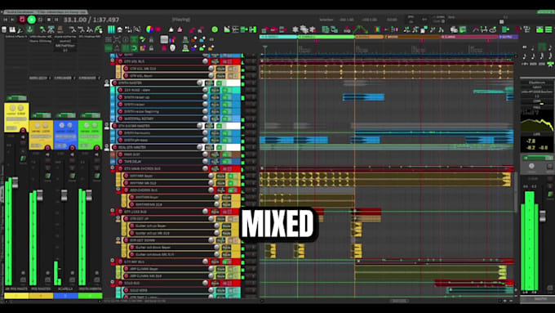Click the Pause button in transport

coord(56,20)
